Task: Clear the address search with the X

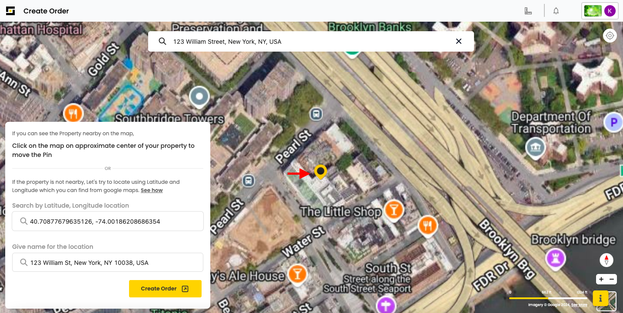Action: [x=459, y=41]
